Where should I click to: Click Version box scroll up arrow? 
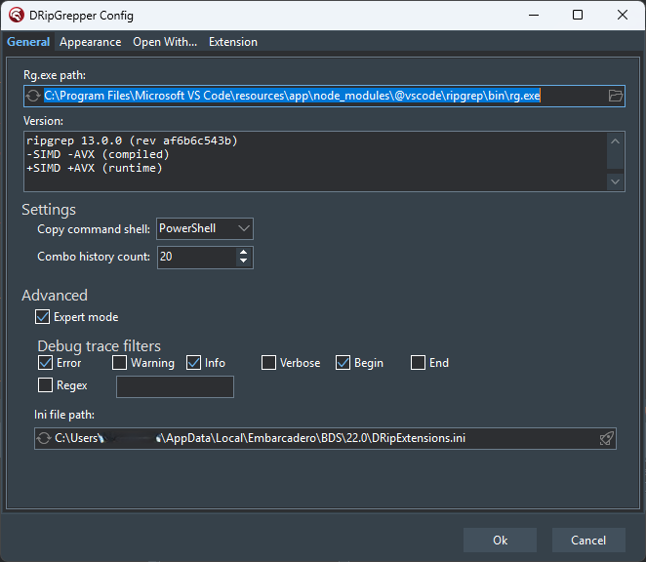pyautogui.click(x=615, y=141)
